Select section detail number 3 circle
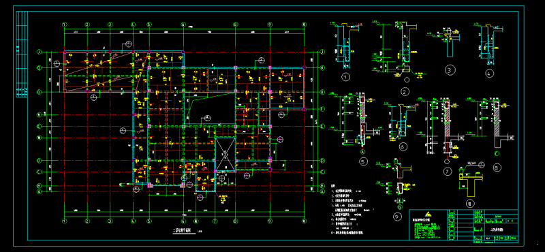Image resolution: width=545 pixels, height=252 pixels. click(450, 70)
